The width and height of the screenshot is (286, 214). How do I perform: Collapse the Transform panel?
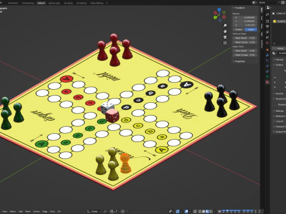point(239,8)
